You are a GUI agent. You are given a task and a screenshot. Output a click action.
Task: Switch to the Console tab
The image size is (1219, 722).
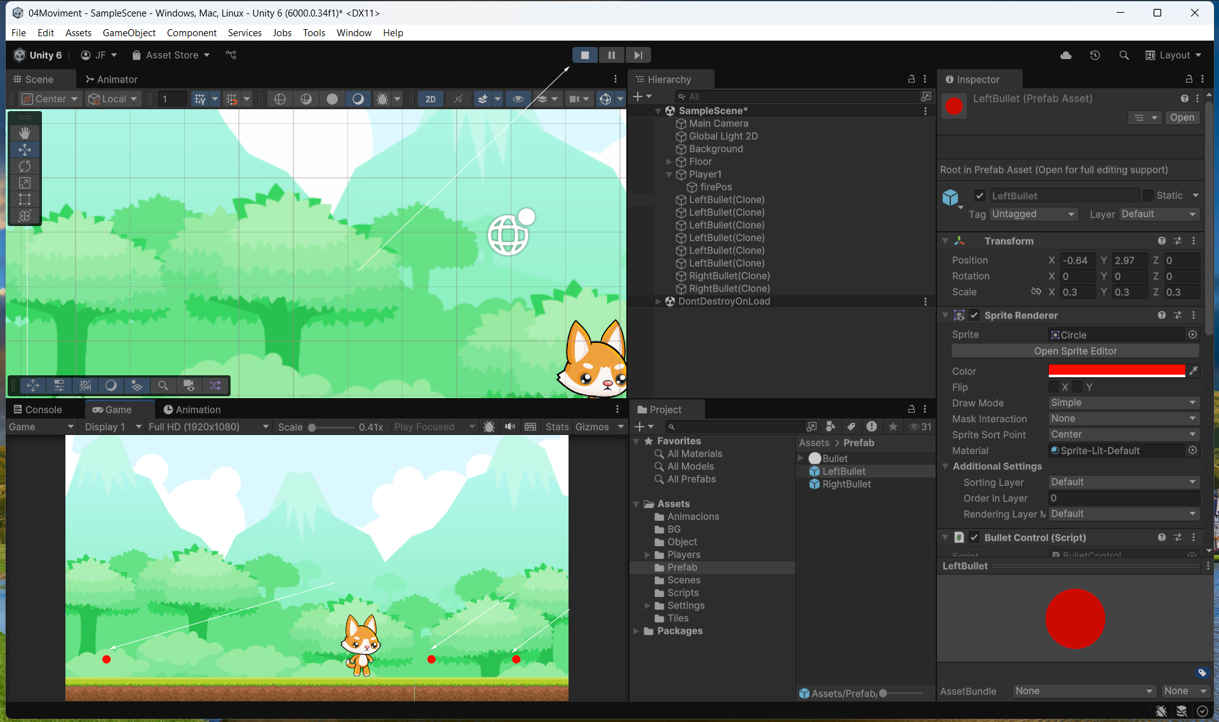point(38,410)
